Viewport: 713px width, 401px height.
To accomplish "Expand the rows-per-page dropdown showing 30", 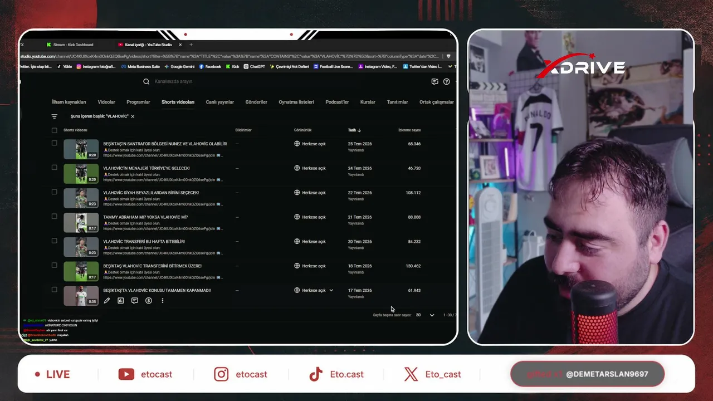I will point(425,315).
